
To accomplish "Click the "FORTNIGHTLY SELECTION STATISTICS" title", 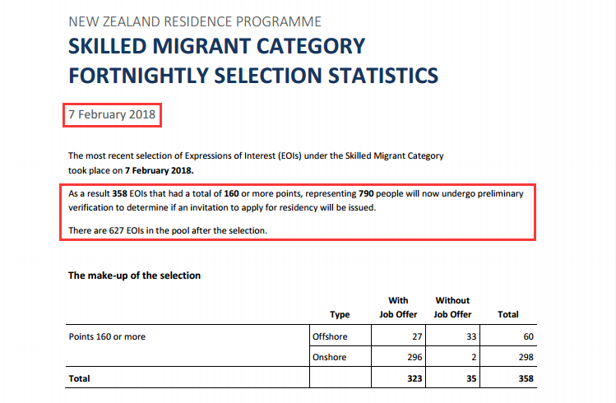I will [x=253, y=76].
